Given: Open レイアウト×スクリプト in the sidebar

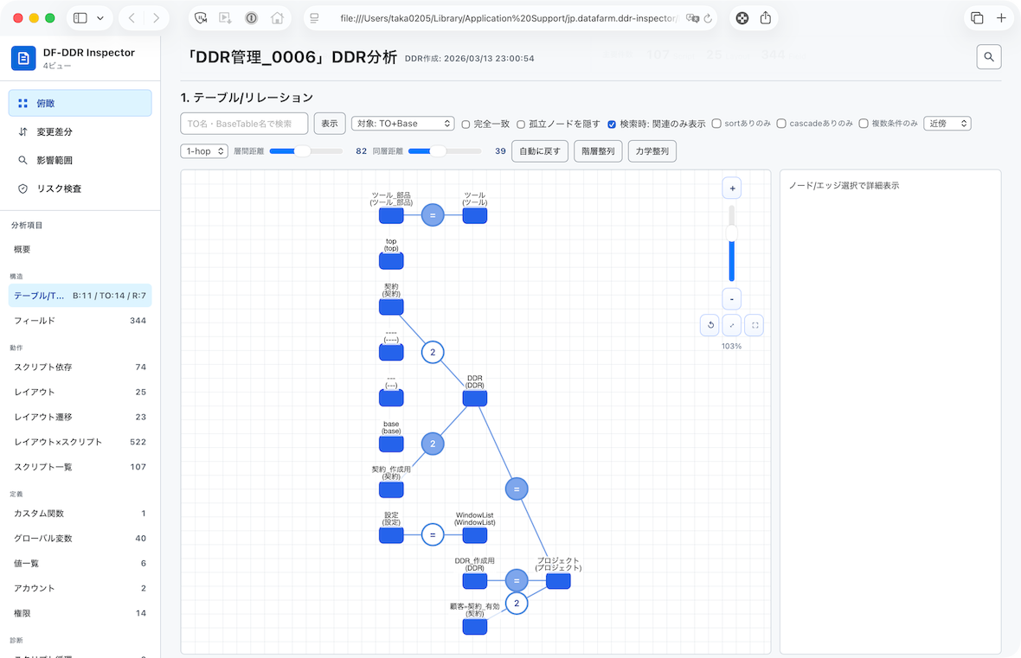Looking at the screenshot, I should (80, 442).
